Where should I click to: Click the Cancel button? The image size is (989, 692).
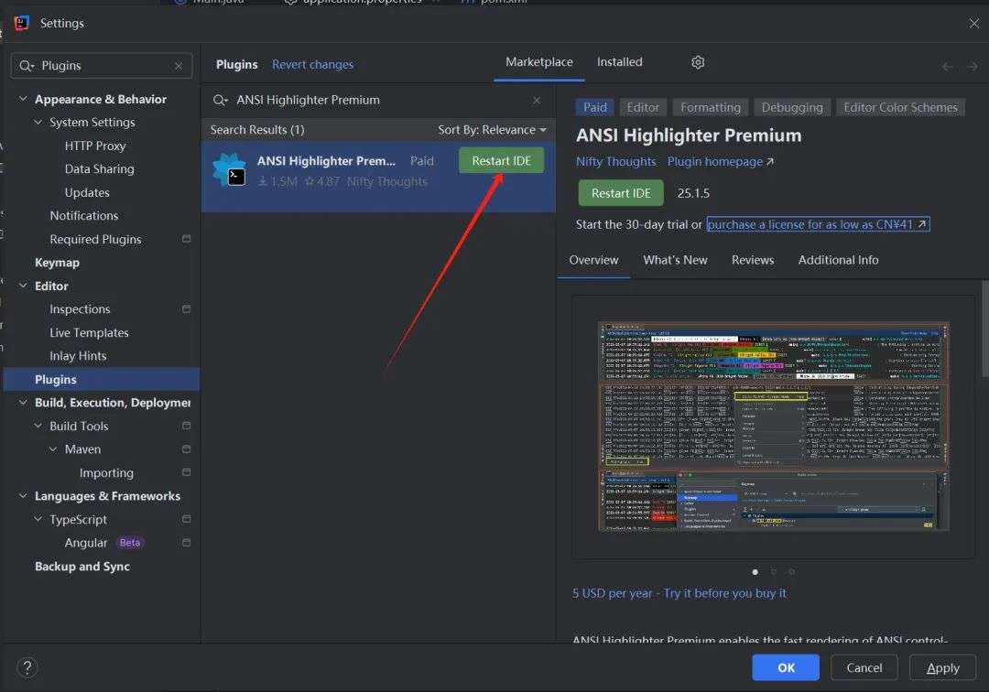[864, 667]
